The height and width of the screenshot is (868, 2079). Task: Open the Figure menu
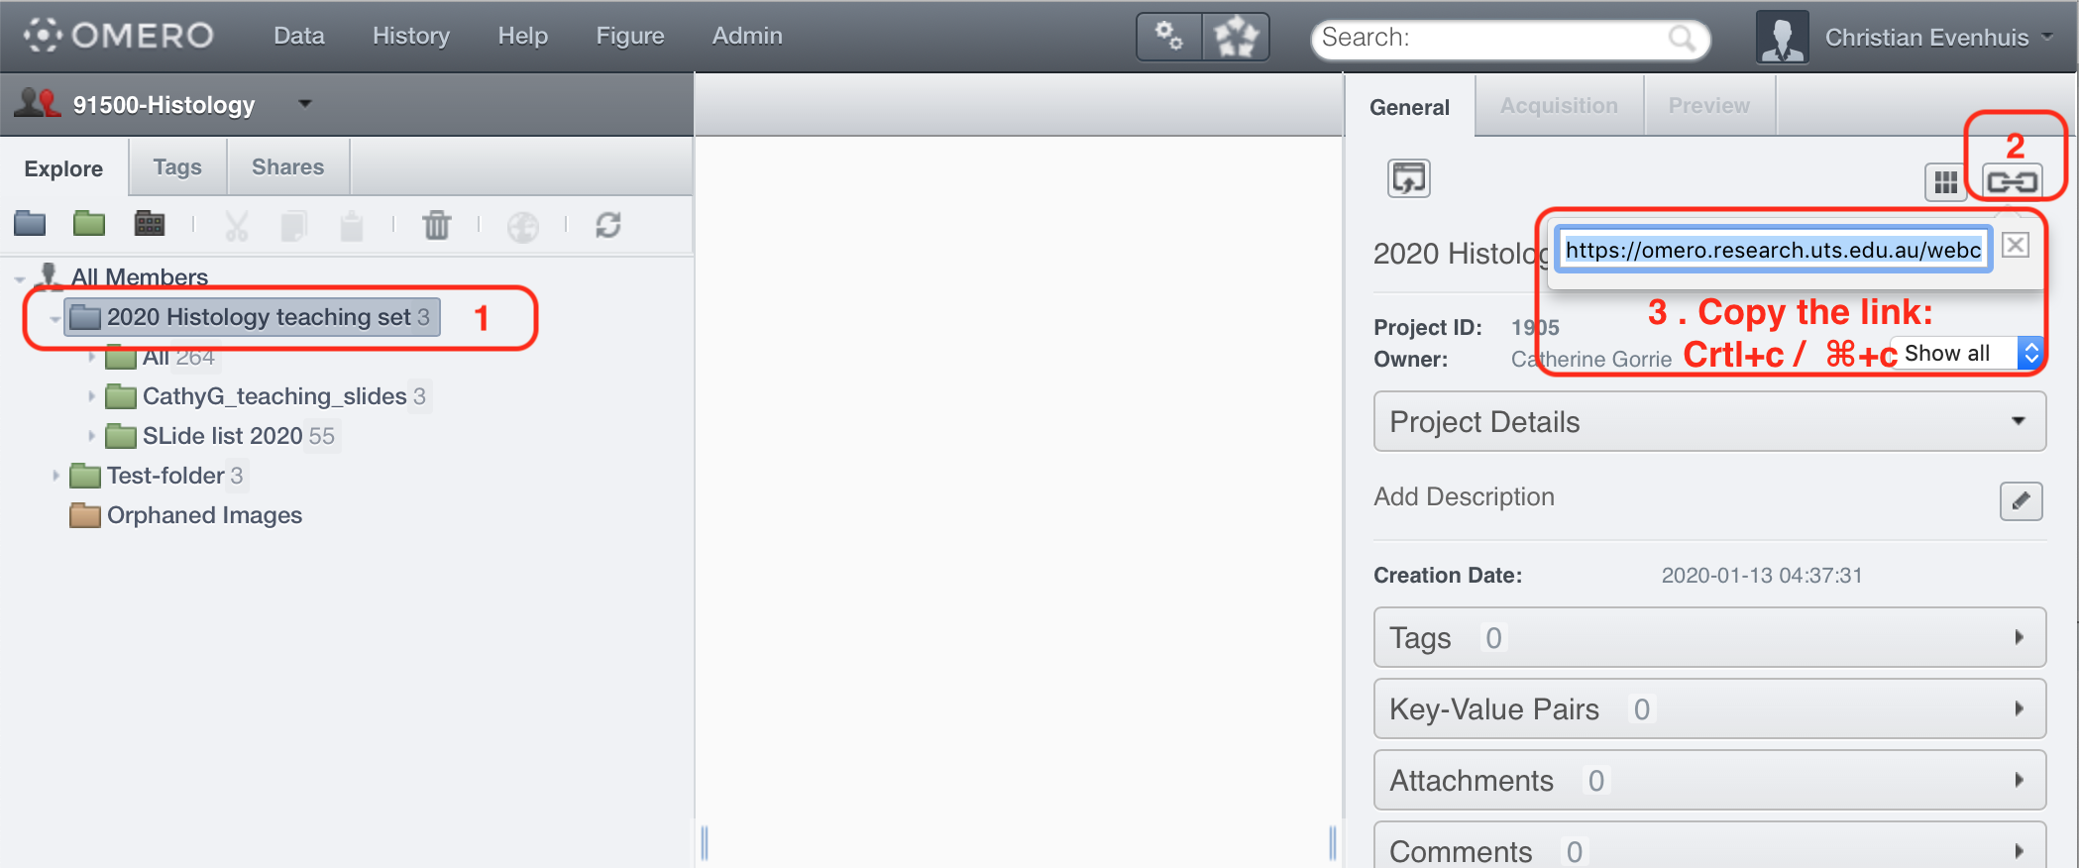(x=629, y=36)
